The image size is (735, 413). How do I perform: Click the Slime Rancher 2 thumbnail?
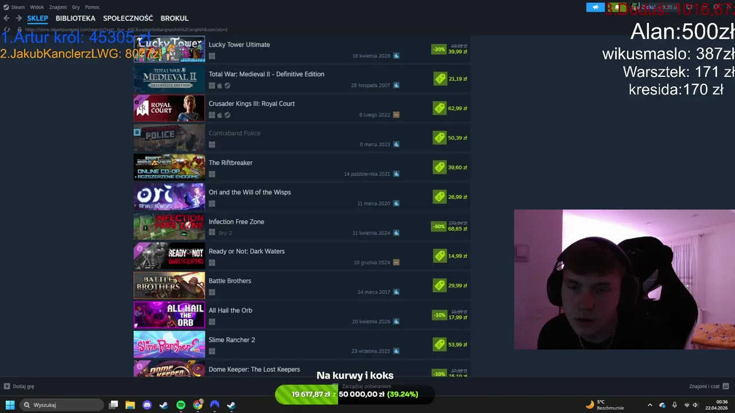pyautogui.click(x=169, y=345)
